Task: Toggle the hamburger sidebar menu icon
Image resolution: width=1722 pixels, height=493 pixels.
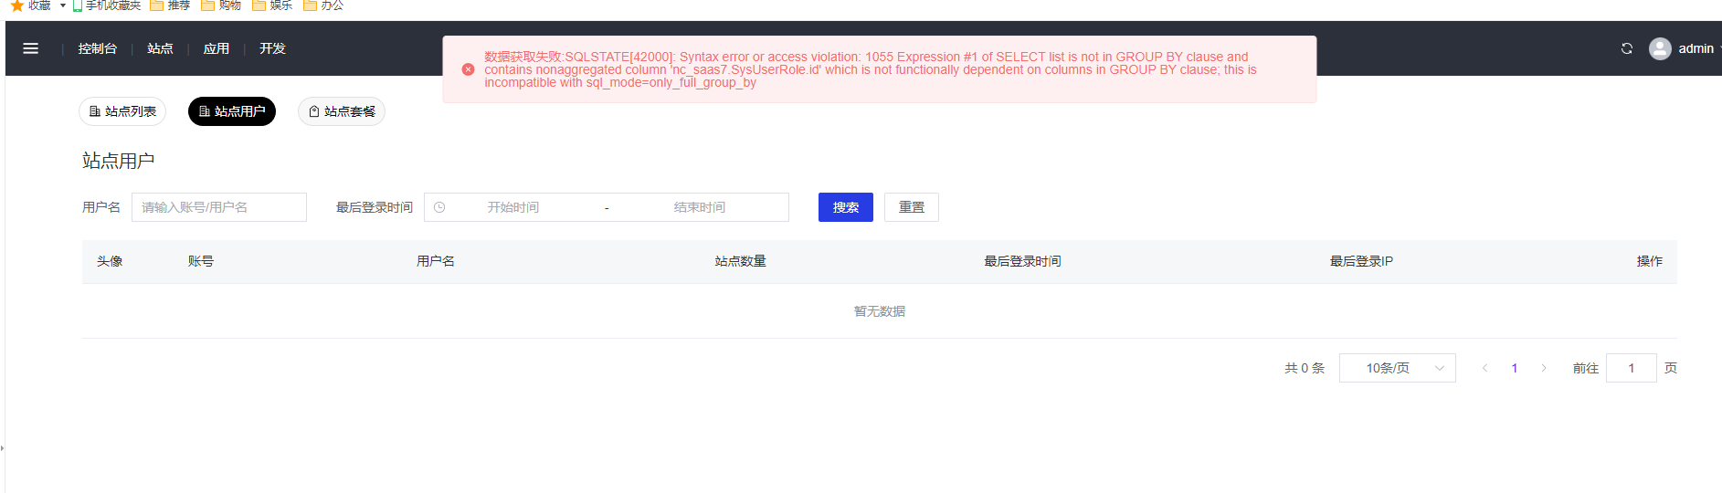Action: (x=30, y=48)
